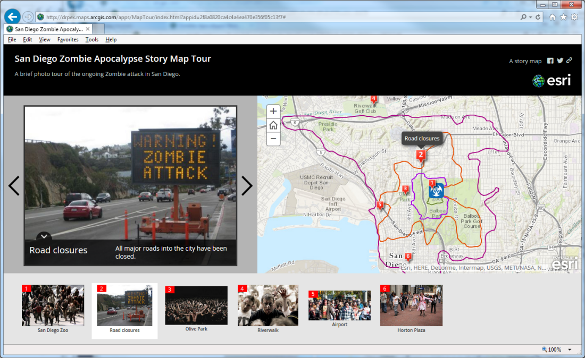Click the 'A brief photo tour' subtitle
585x358 pixels.
click(97, 74)
